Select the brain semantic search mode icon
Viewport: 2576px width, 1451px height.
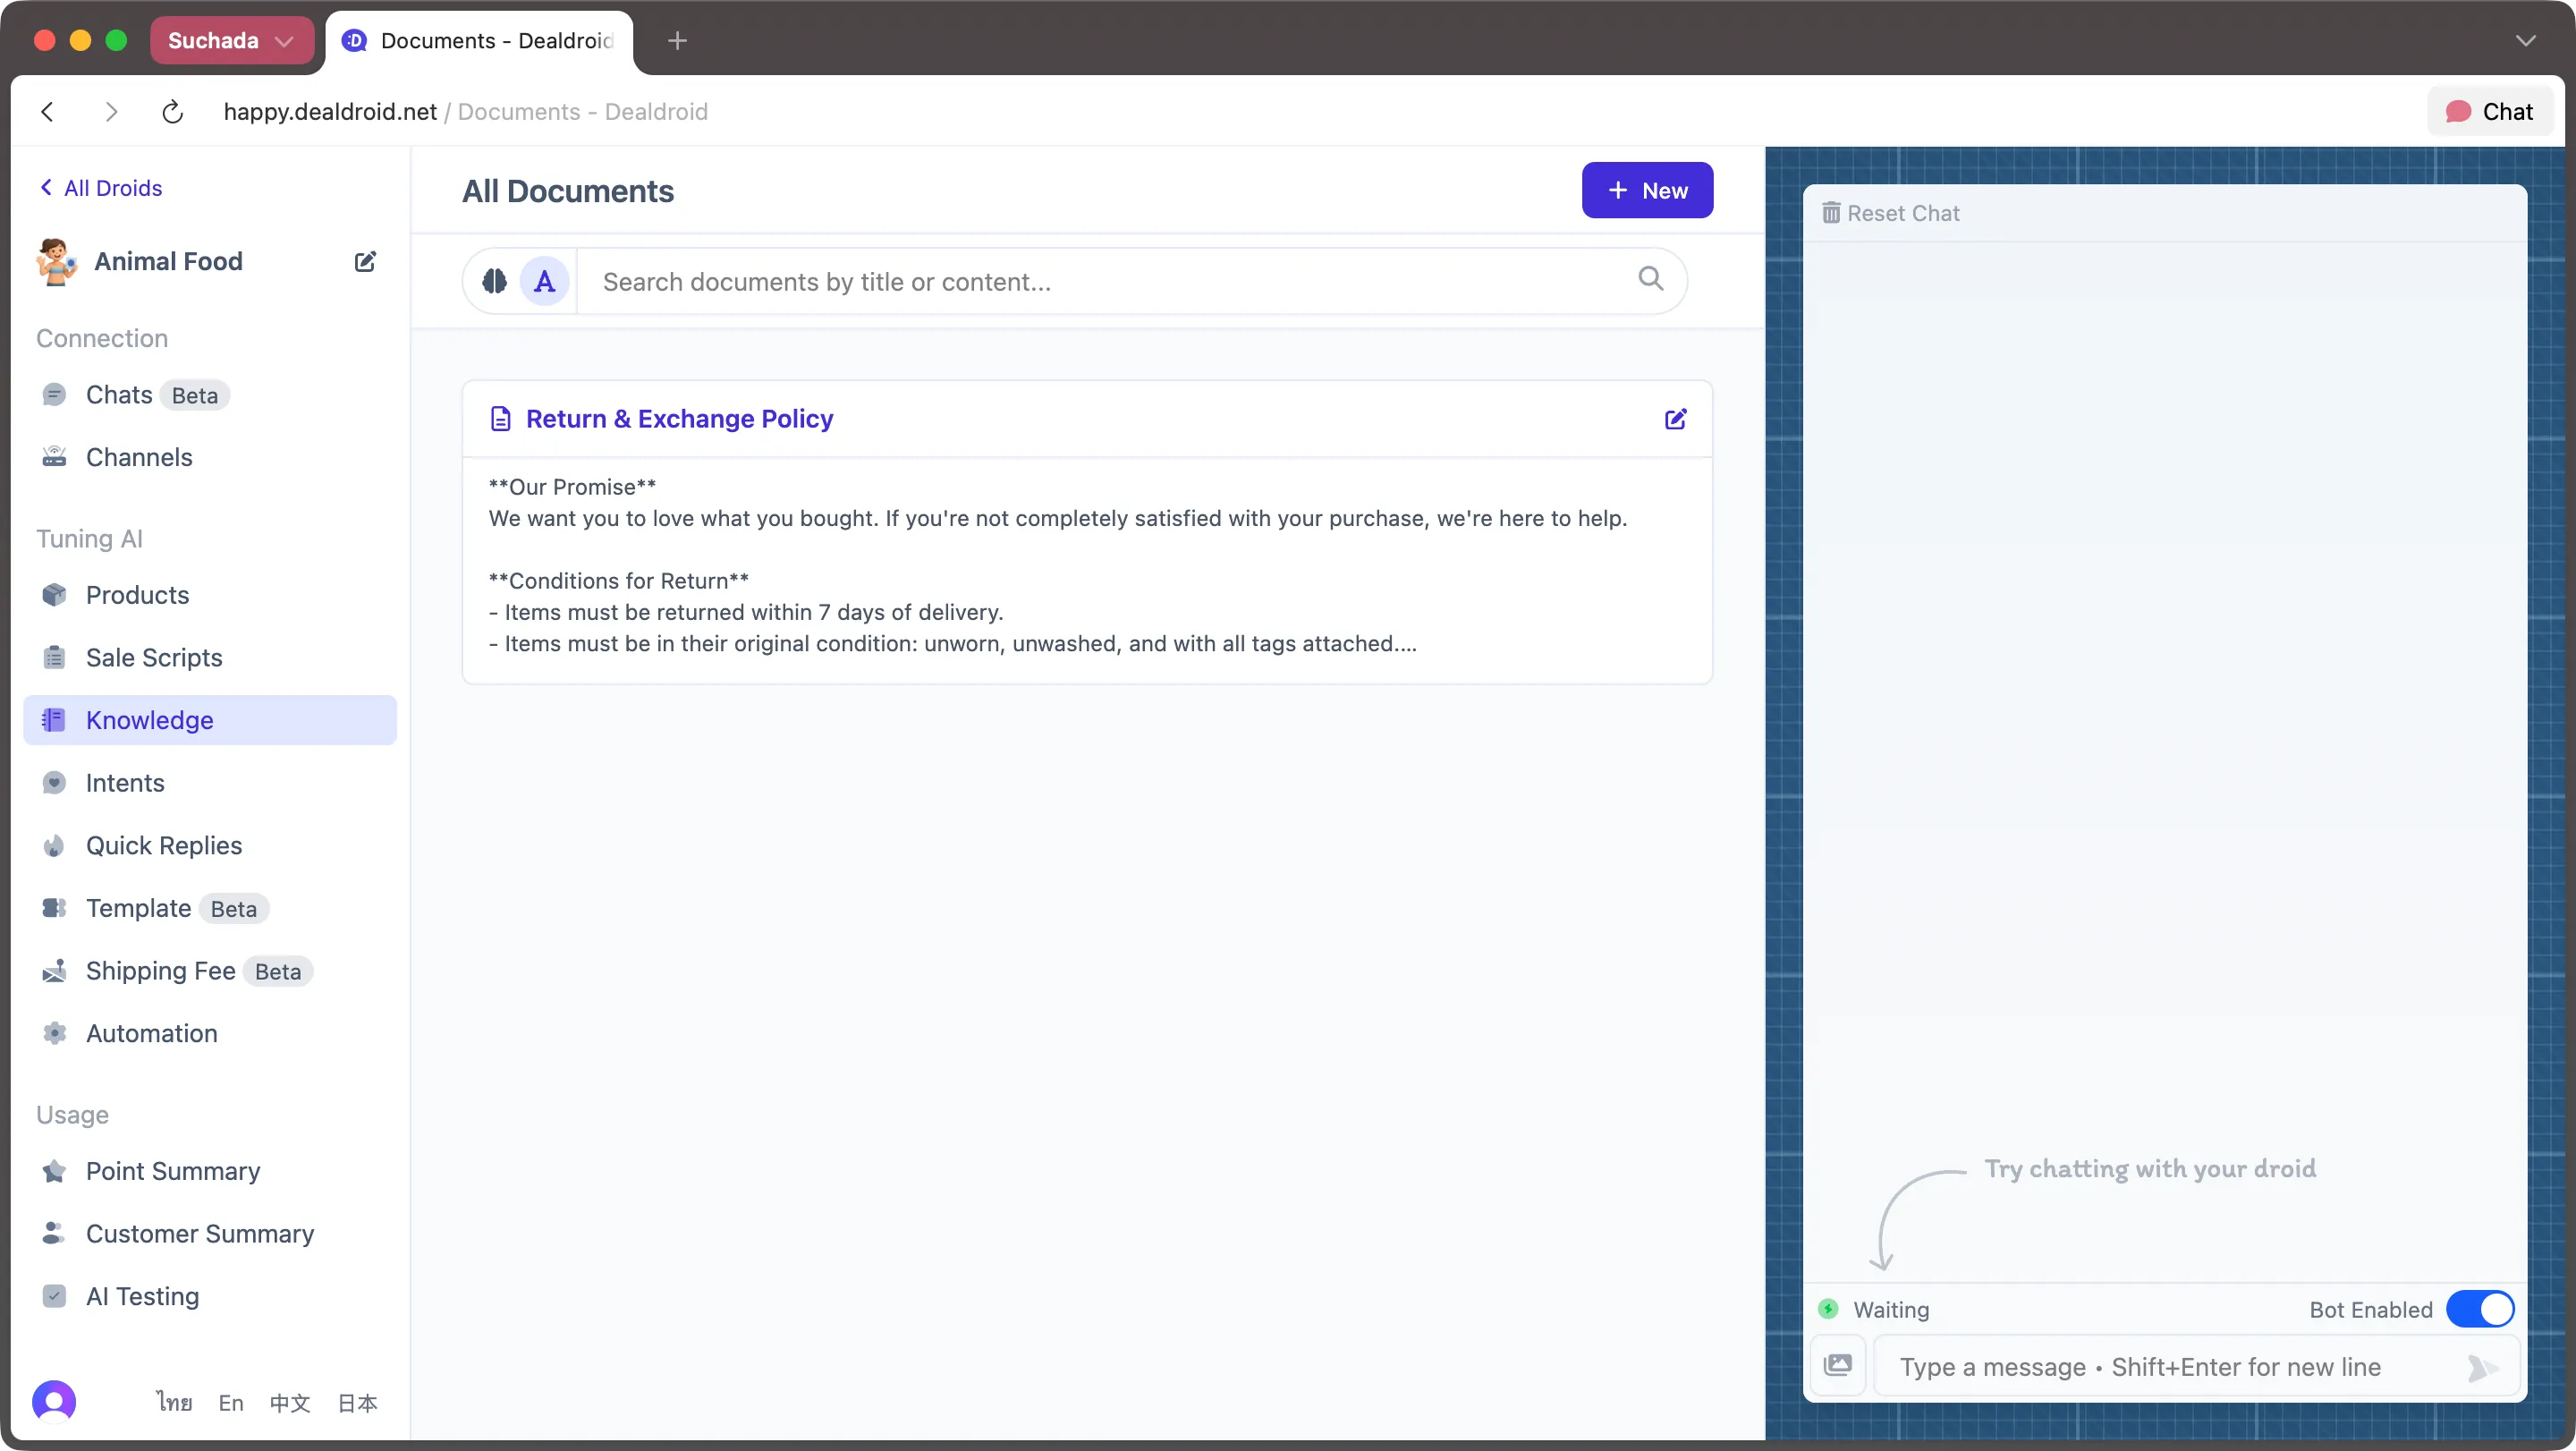click(x=495, y=282)
